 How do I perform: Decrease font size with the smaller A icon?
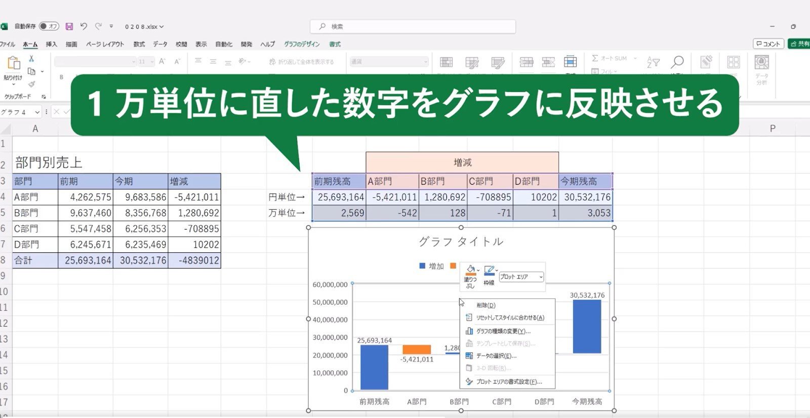(x=178, y=61)
